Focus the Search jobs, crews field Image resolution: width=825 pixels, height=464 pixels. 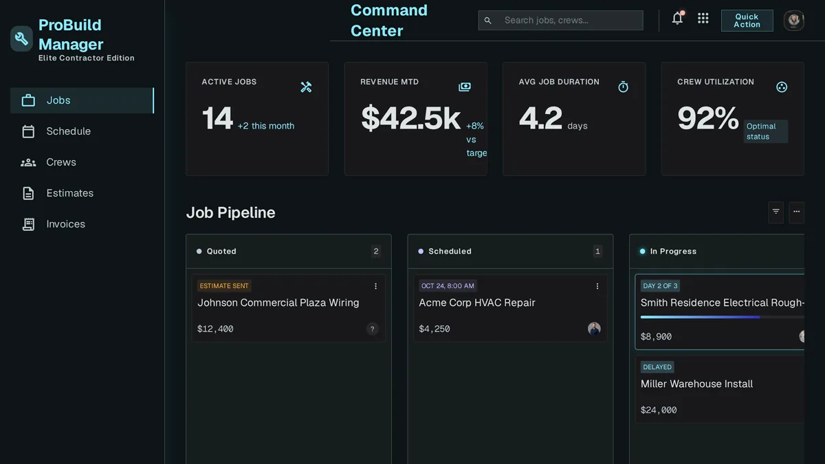[561, 21]
